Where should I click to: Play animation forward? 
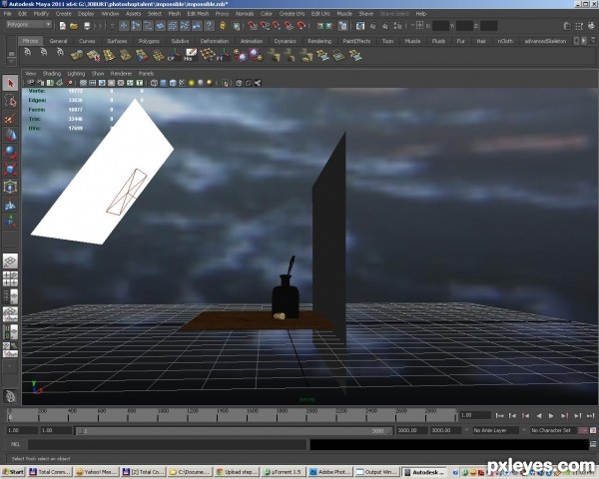(x=551, y=415)
